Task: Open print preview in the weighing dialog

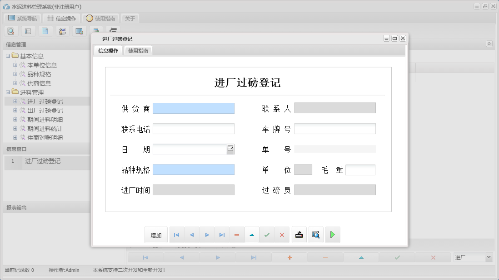Action: 315,234
